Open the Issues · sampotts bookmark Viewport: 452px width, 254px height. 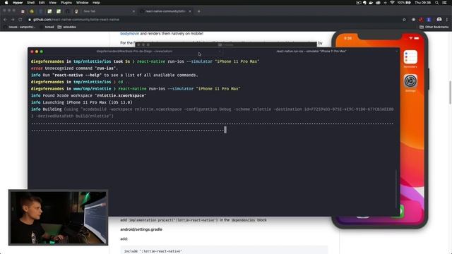click(x=20, y=27)
